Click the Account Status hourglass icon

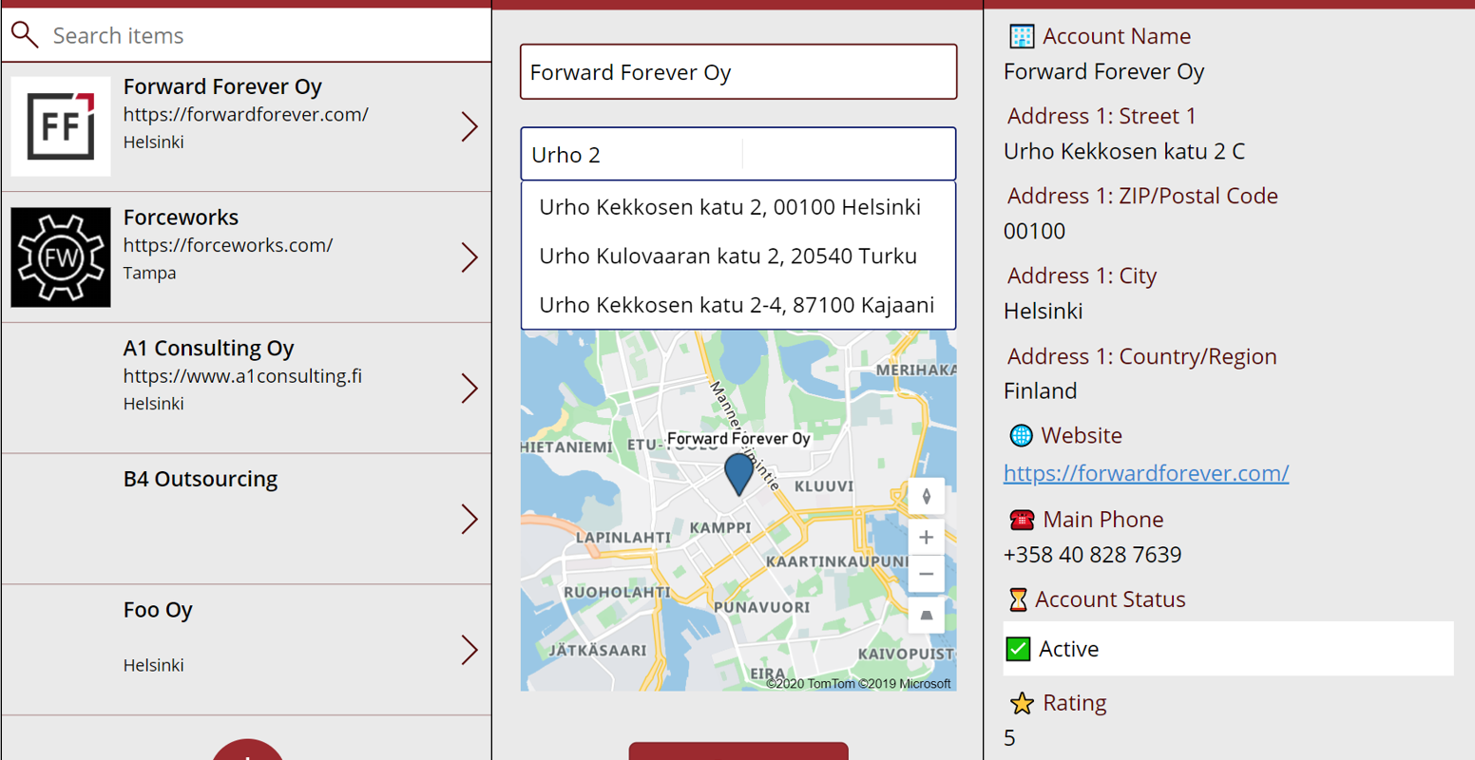pyautogui.click(x=1018, y=599)
